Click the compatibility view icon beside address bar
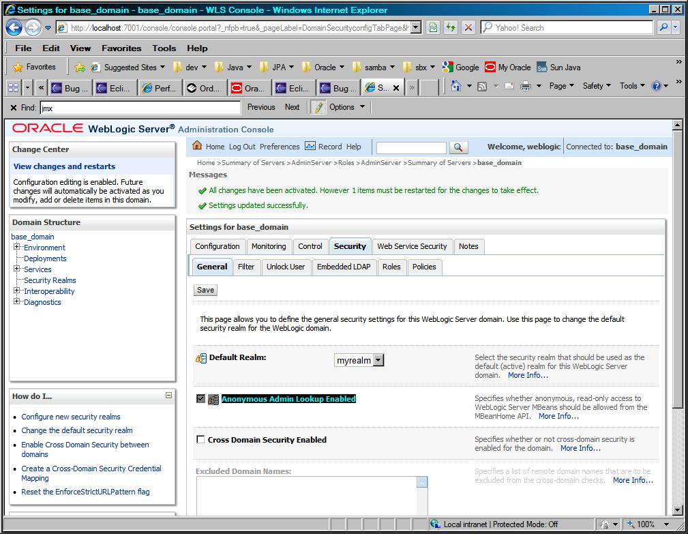This screenshot has width=688, height=534. pyautogui.click(x=433, y=28)
